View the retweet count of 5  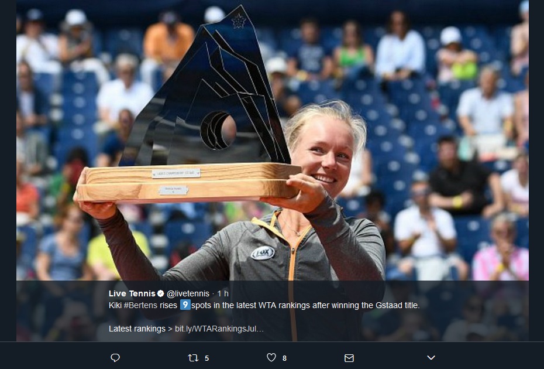(206, 358)
